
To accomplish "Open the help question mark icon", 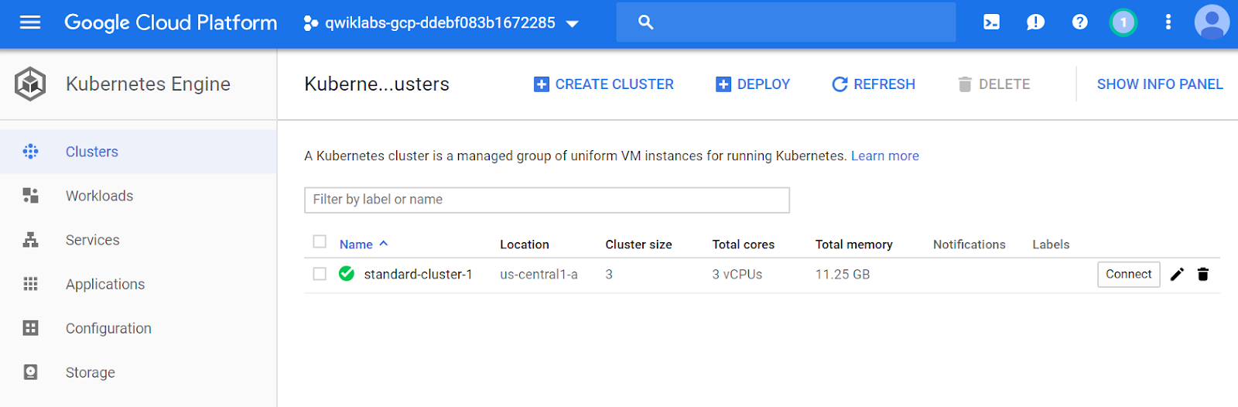I will (1080, 22).
